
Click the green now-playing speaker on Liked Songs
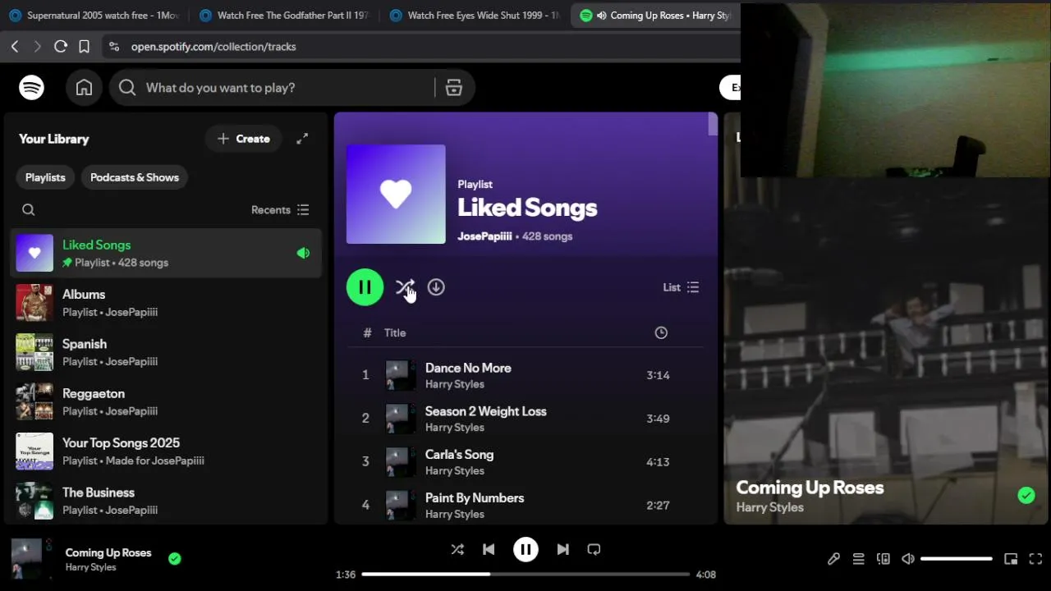pos(303,253)
